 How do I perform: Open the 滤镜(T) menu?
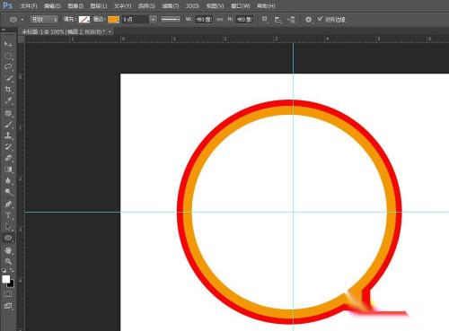pyautogui.click(x=171, y=6)
